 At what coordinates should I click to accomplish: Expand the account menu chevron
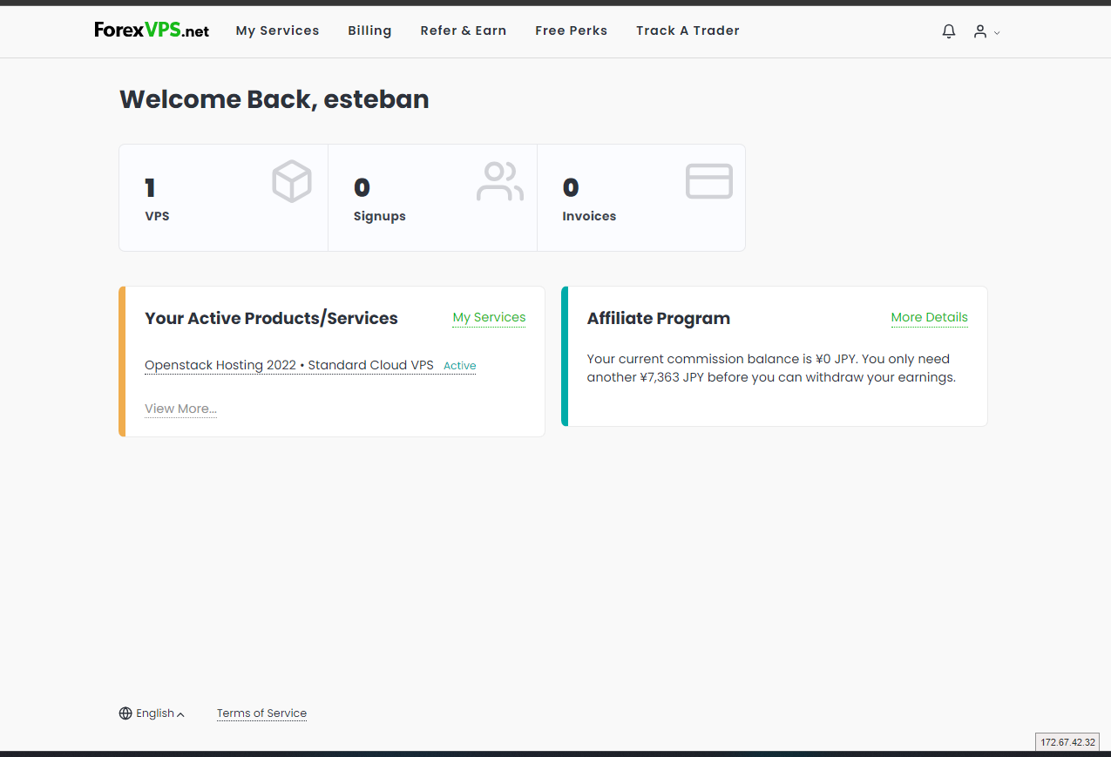click(x=997, y=33)
